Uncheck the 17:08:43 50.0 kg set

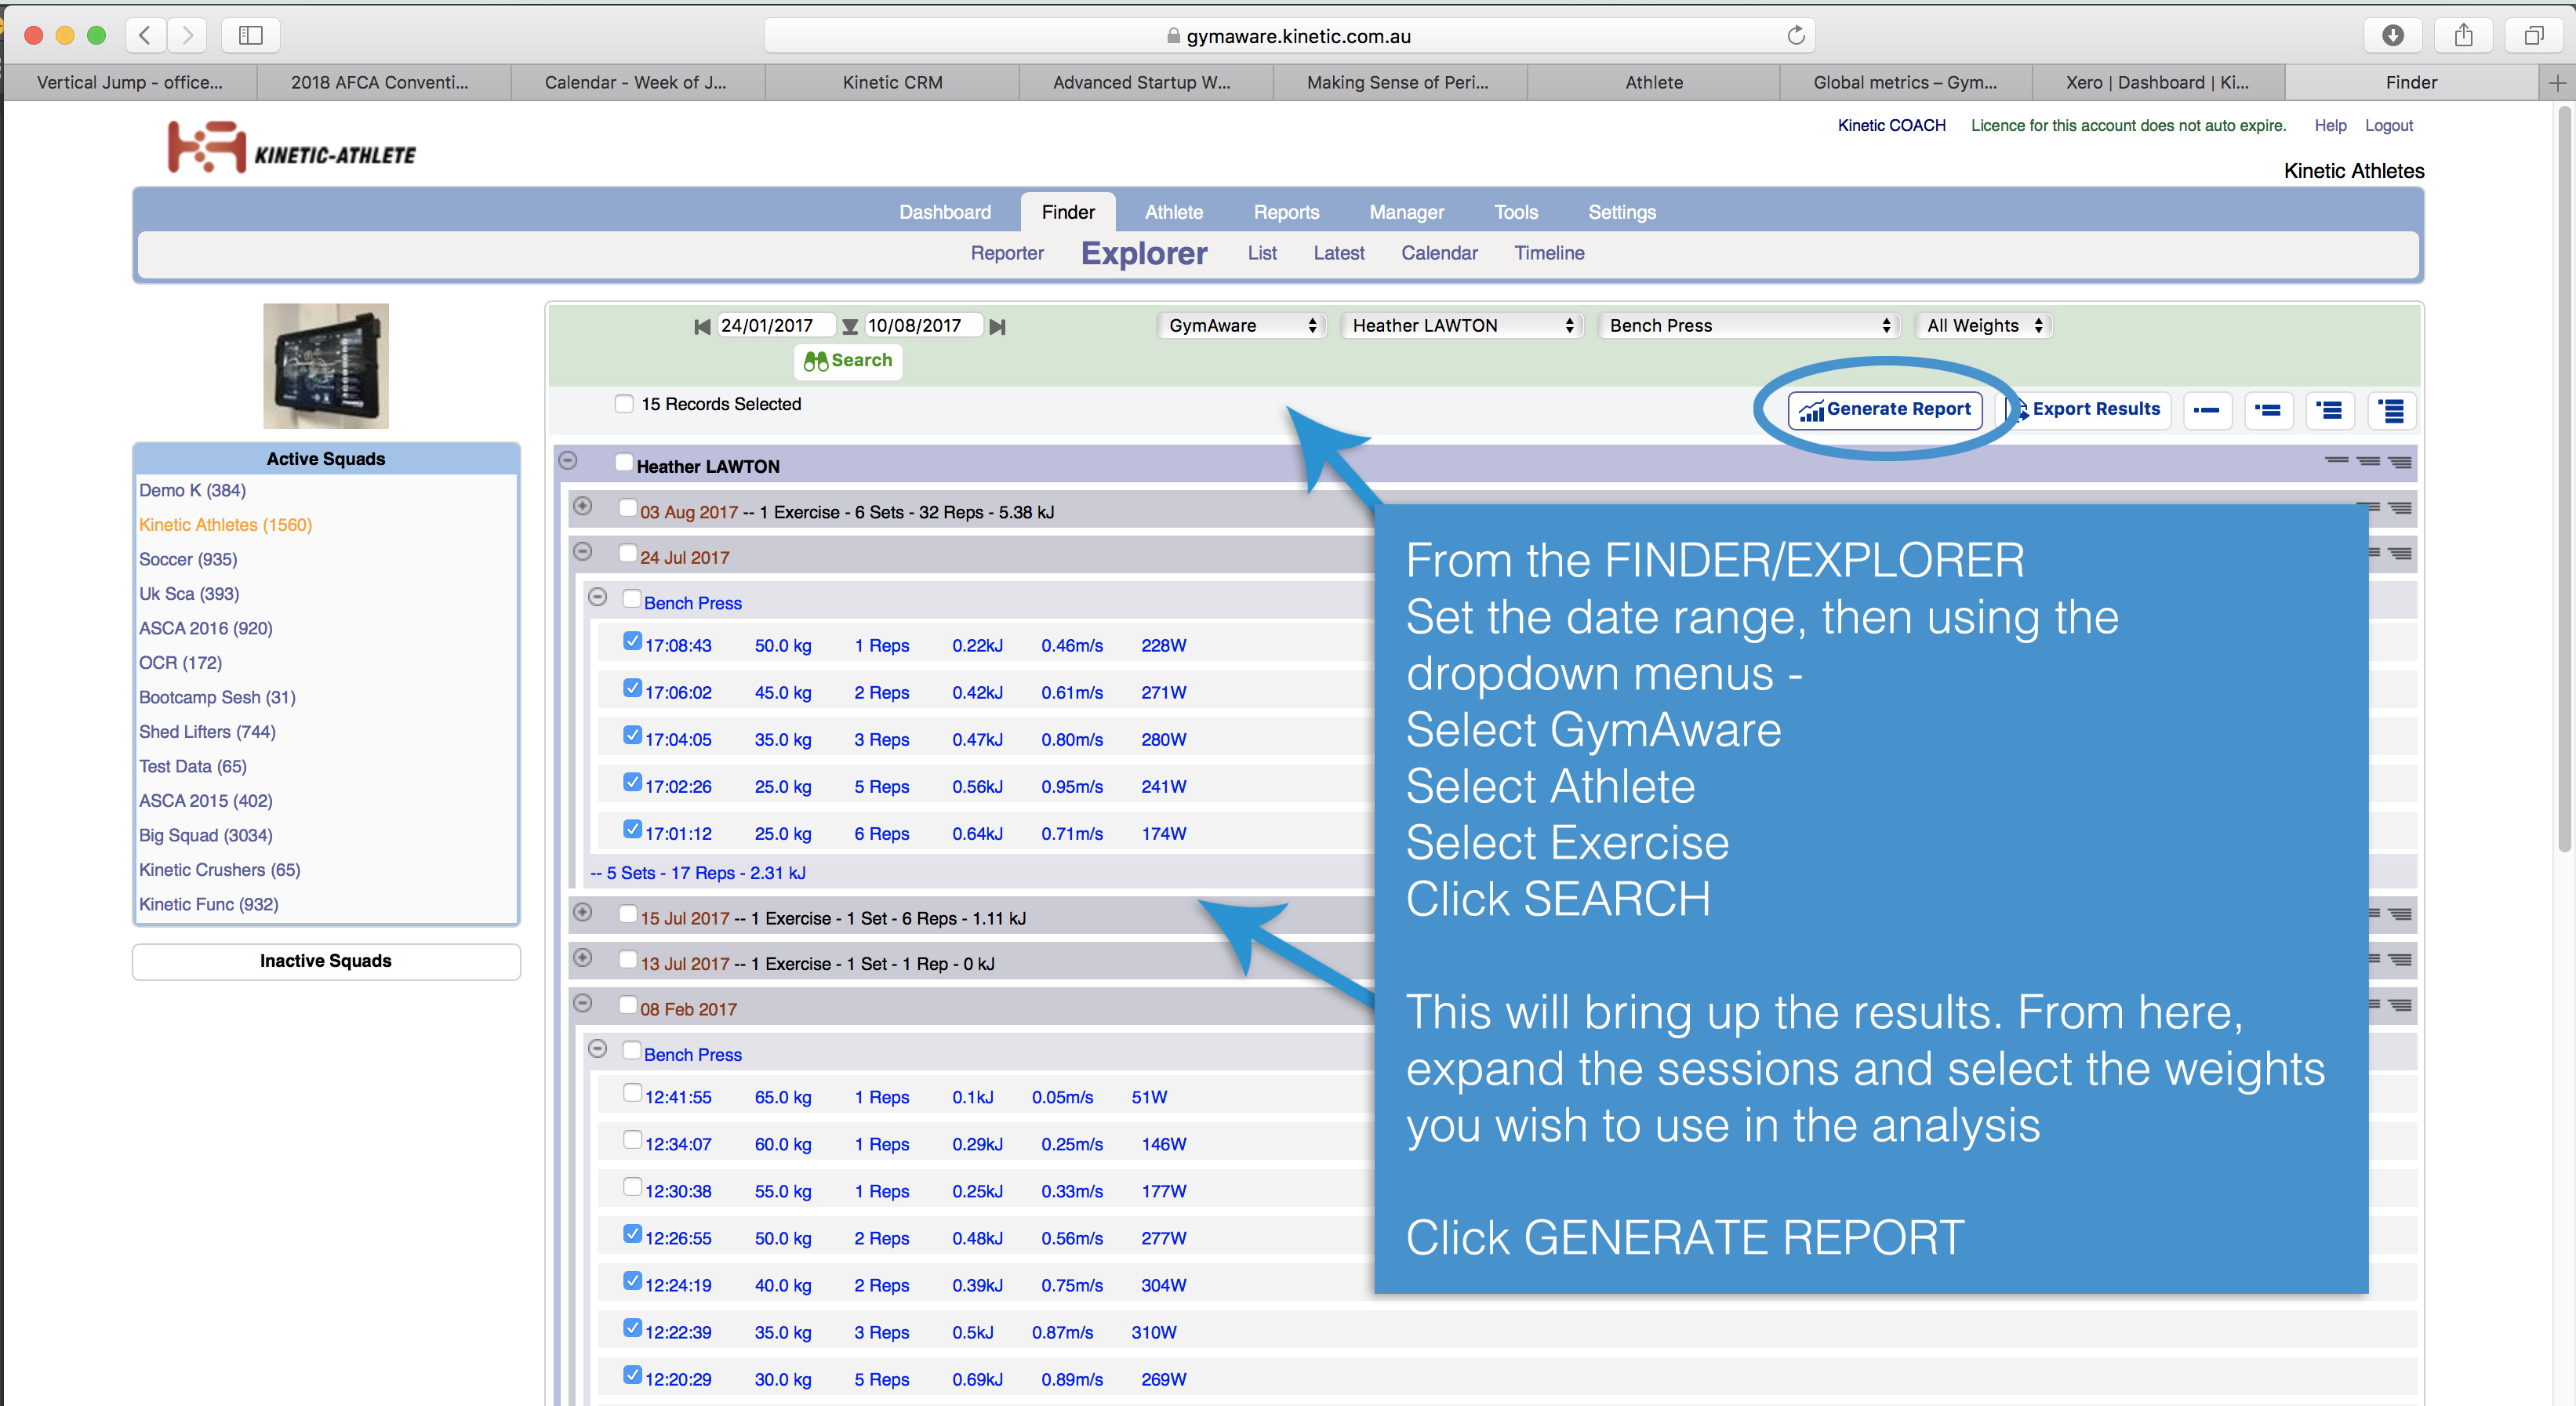coord(632,641)
